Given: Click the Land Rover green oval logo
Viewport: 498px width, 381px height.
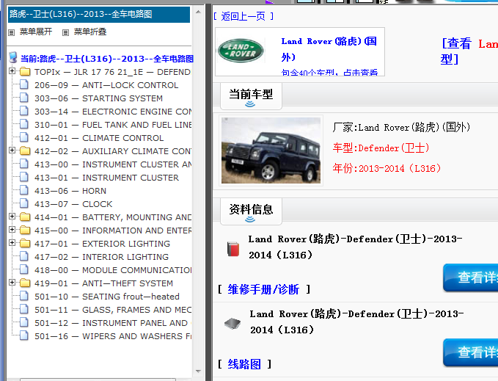Looking at the screenshot, I should pyautogui.click(x=241, y=51).
